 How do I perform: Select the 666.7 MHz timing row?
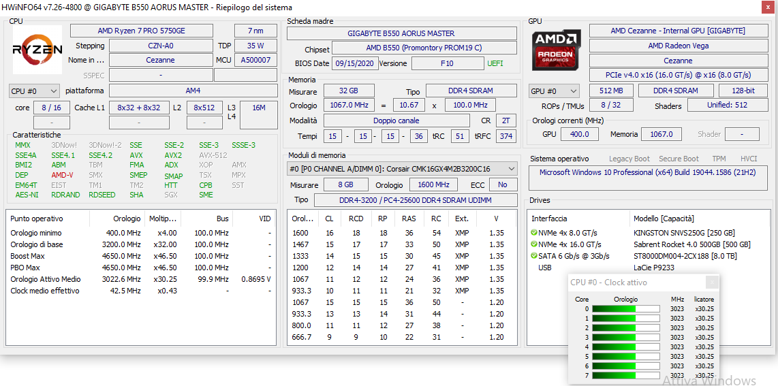tap(401, 337)
